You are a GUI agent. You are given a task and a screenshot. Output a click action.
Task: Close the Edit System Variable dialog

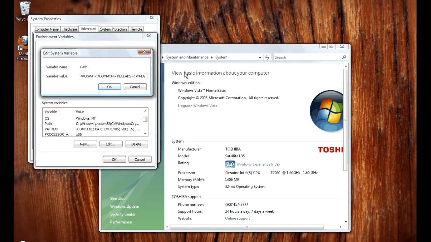pyautogui.click(x=144, y=52)
